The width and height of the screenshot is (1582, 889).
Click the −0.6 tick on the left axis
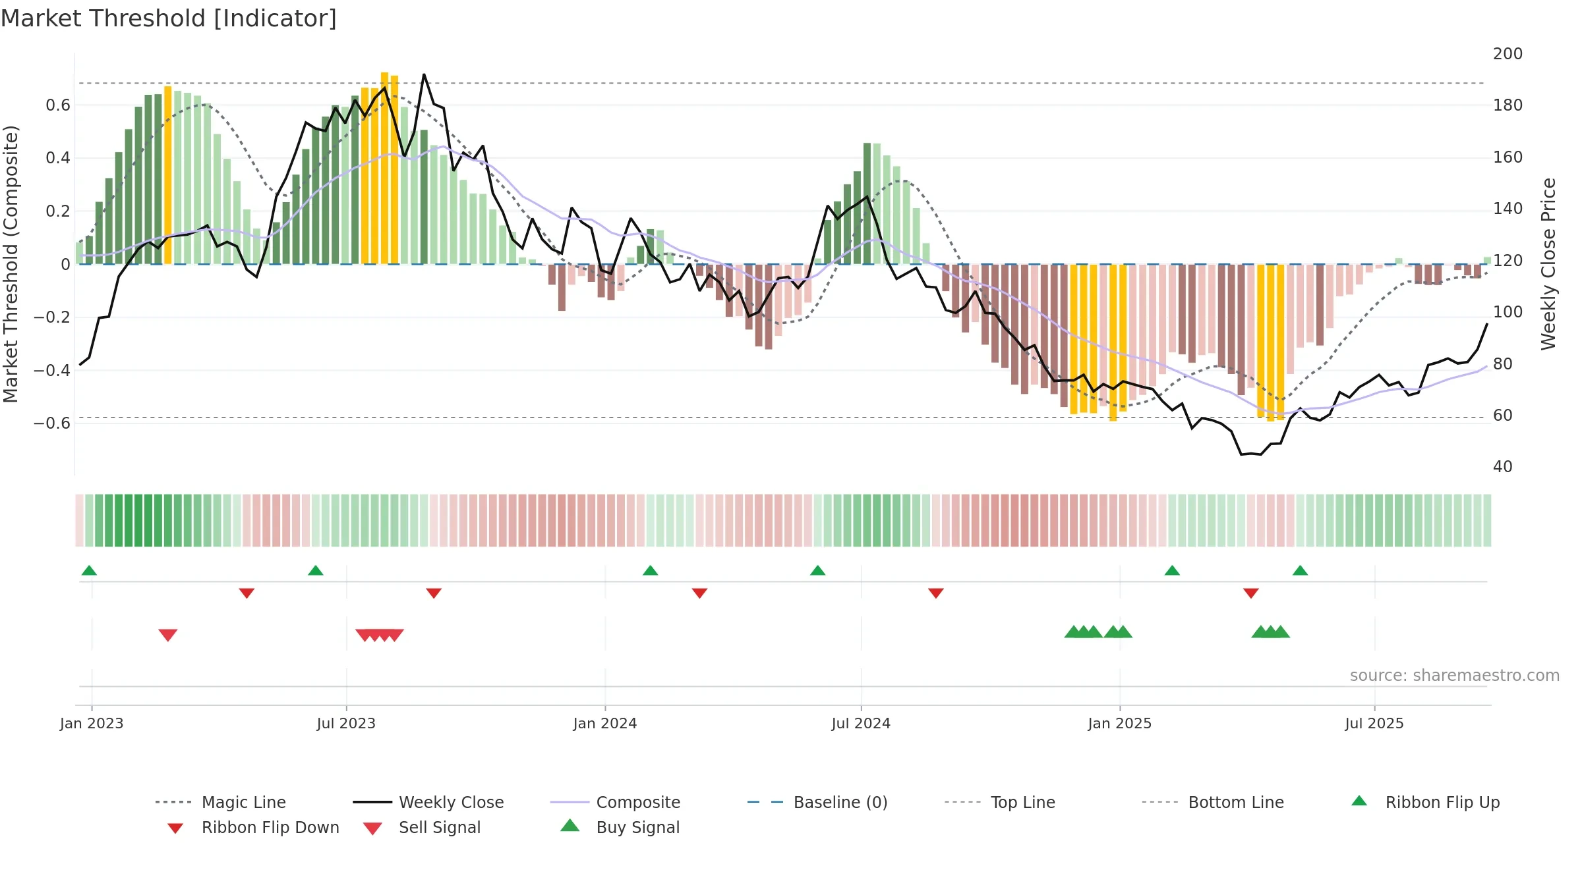52,423
